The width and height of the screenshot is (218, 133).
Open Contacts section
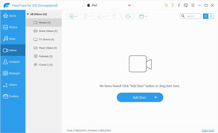[13, 62]
